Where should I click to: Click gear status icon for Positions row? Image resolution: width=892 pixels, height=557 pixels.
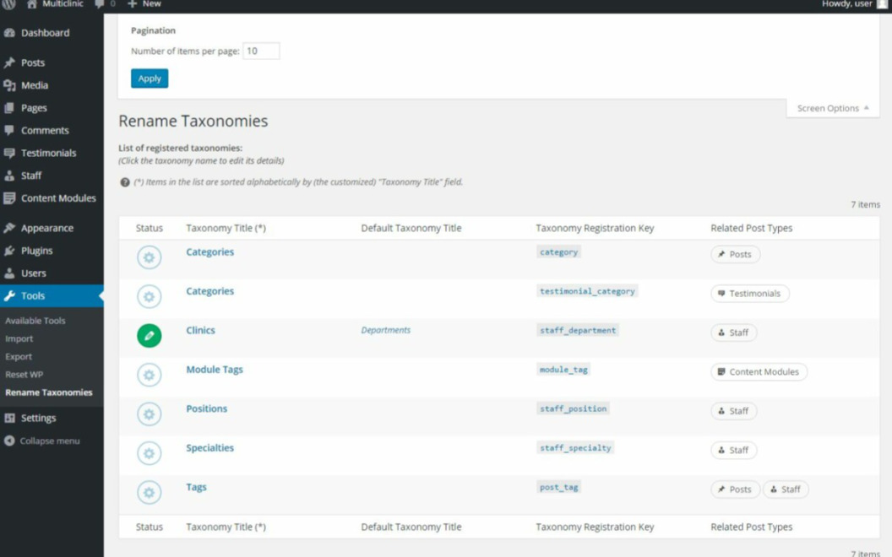[x=149, y=414]
